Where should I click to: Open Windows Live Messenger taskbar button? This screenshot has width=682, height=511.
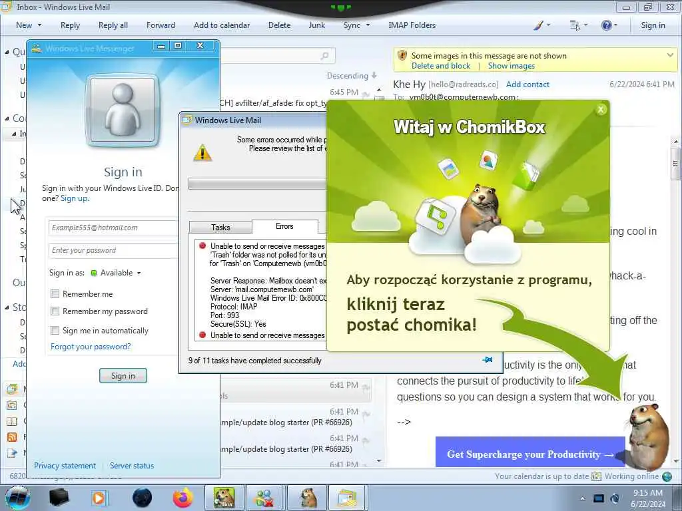pos(264,498)
